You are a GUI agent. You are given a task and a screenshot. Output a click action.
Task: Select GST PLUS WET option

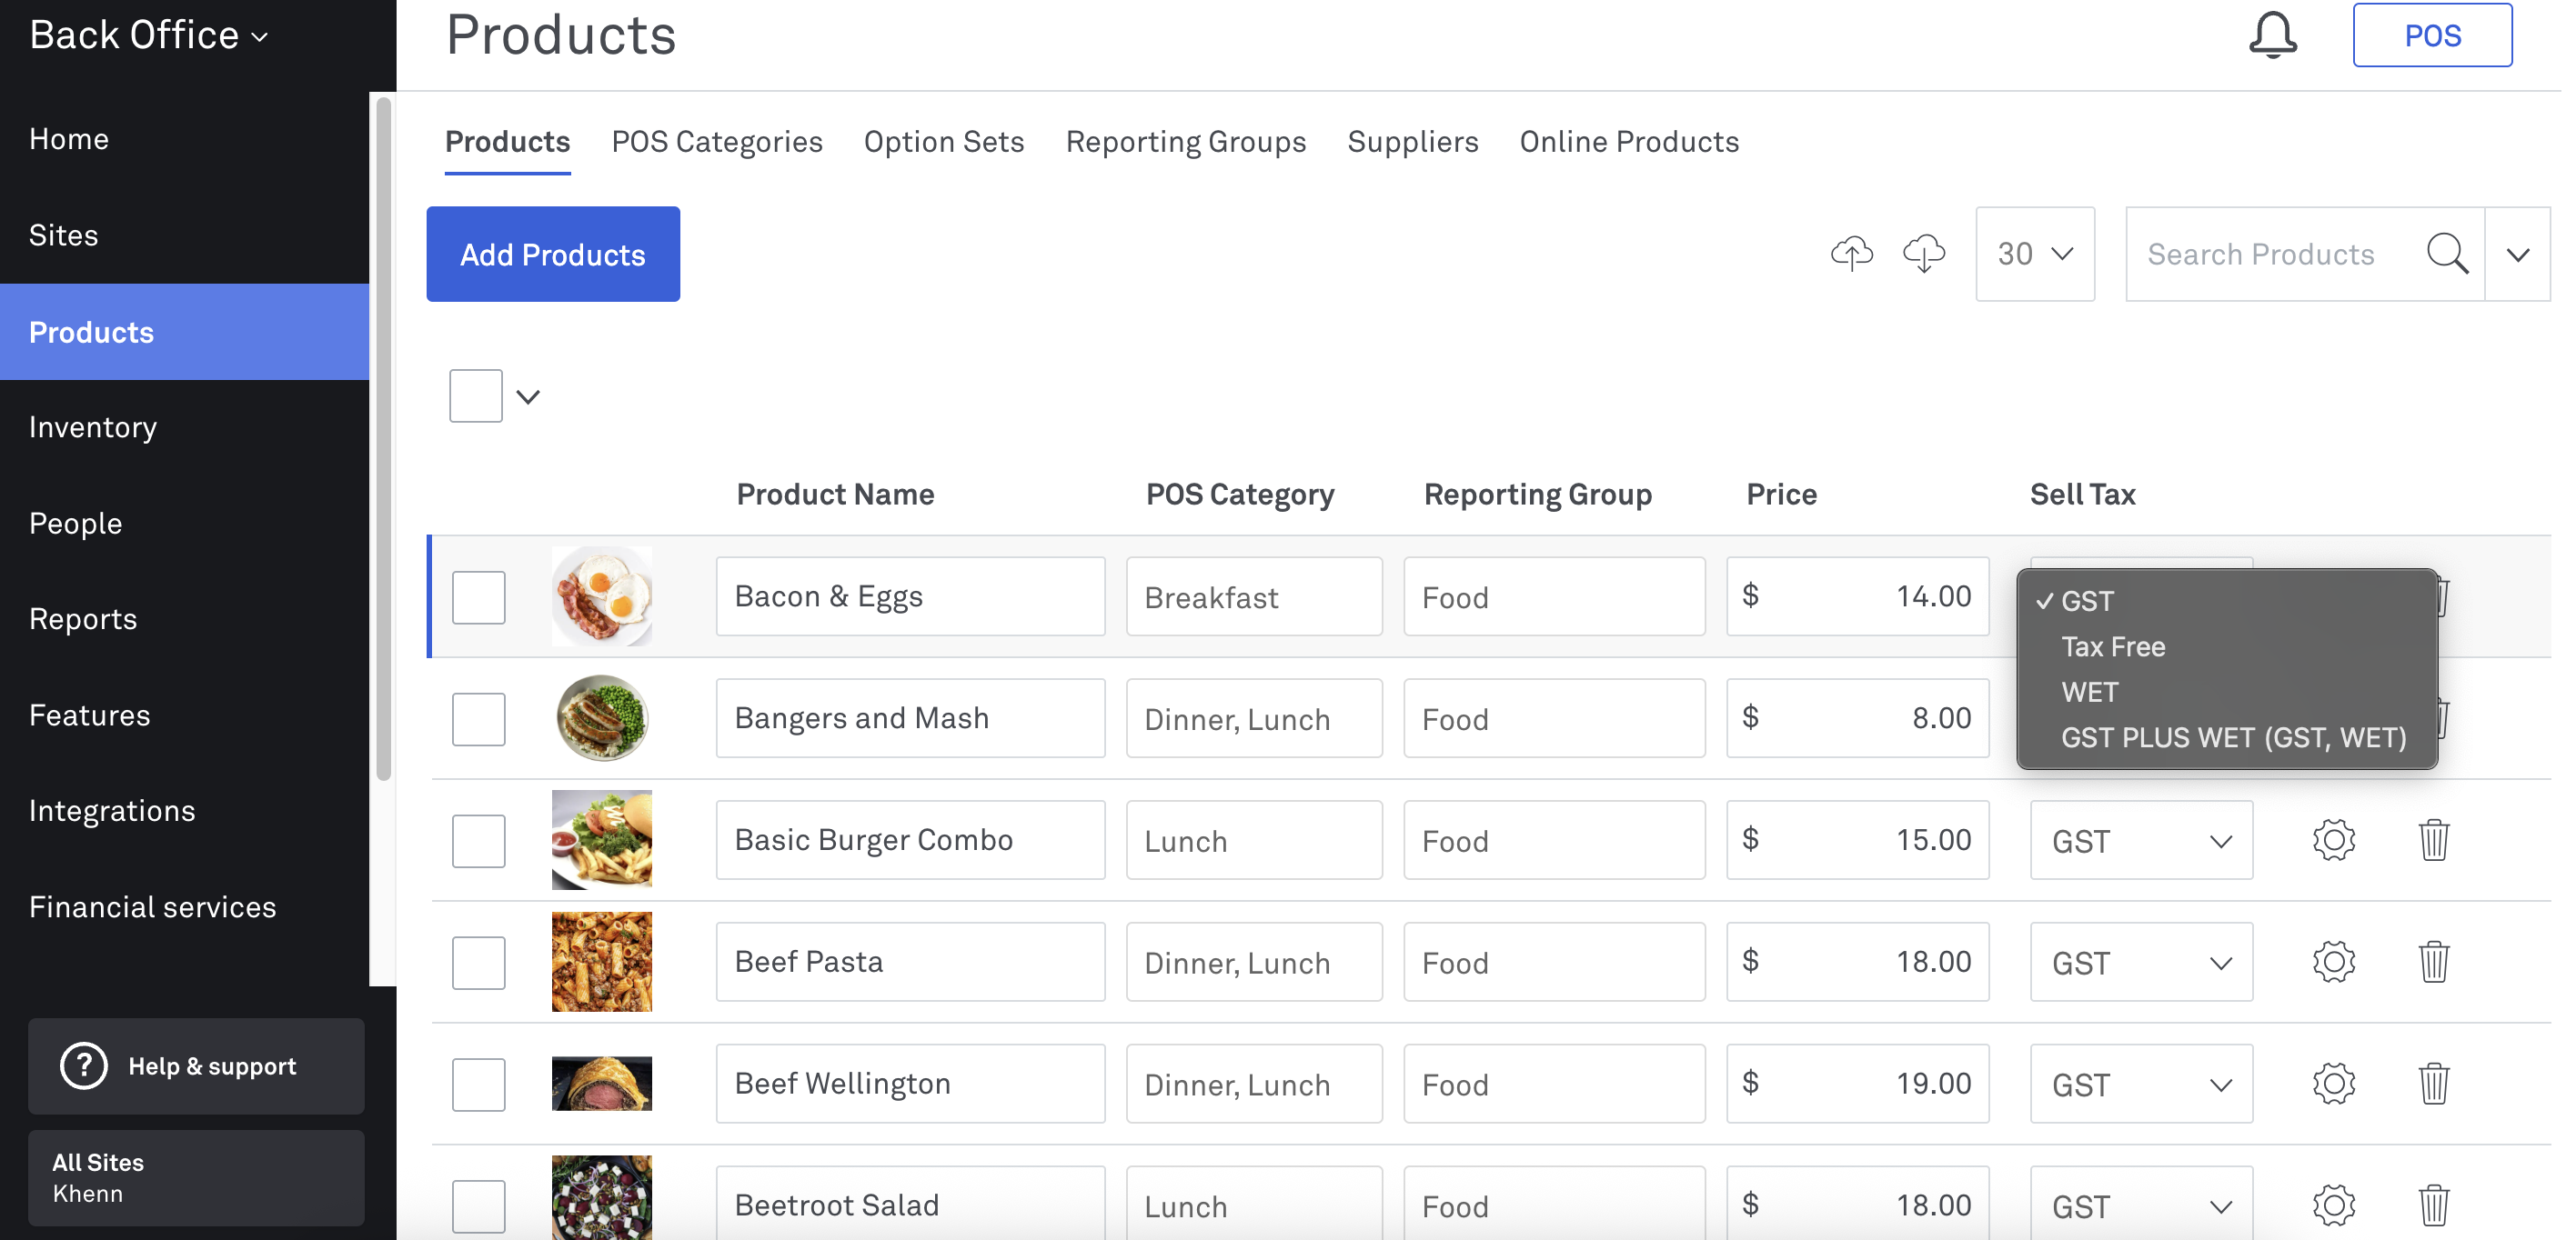2233,737
